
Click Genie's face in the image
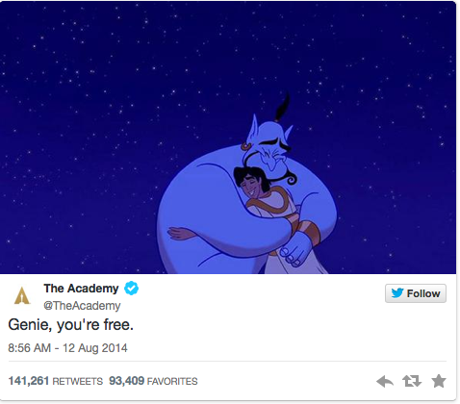tap(272, 149)
